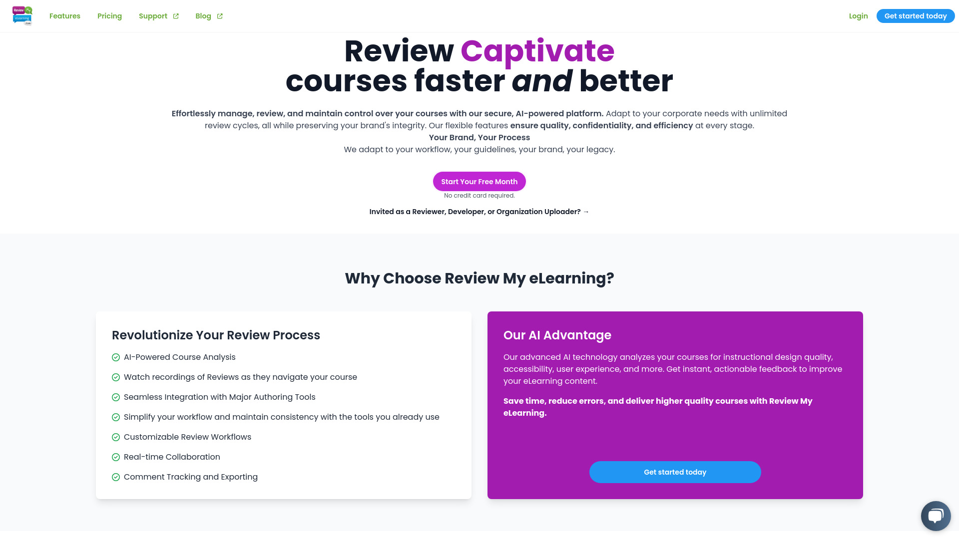The width and height of the screenshot is (959, 539).
Task: Click Invited as Reviewer Developer link
Action: 479,211
